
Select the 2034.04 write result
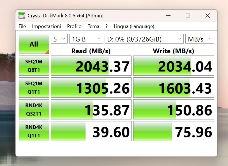(174, 66)
